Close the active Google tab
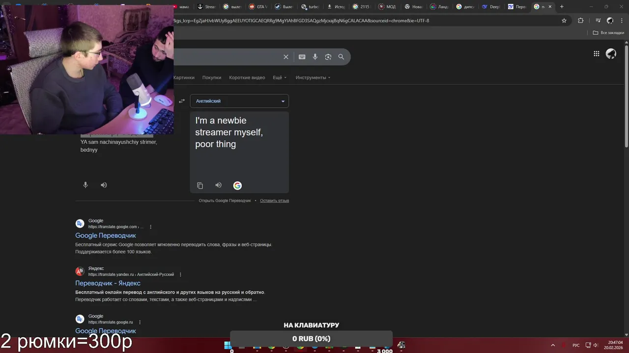The width and height of the screenshot is (629, 353). point(550,7)
